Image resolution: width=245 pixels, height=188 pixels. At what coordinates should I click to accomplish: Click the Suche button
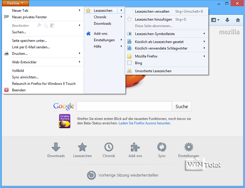[x=182, y=106]
